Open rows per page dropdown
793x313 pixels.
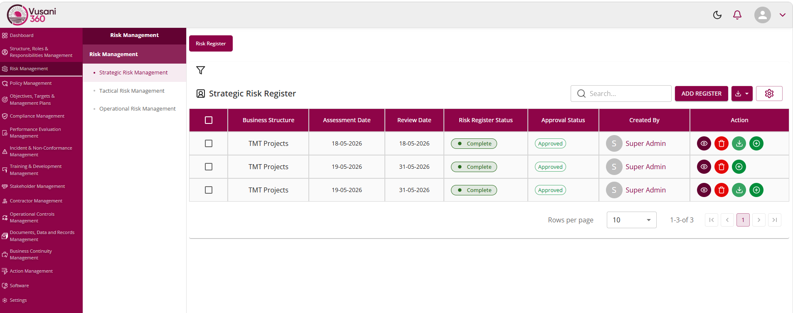coord(632,220)
